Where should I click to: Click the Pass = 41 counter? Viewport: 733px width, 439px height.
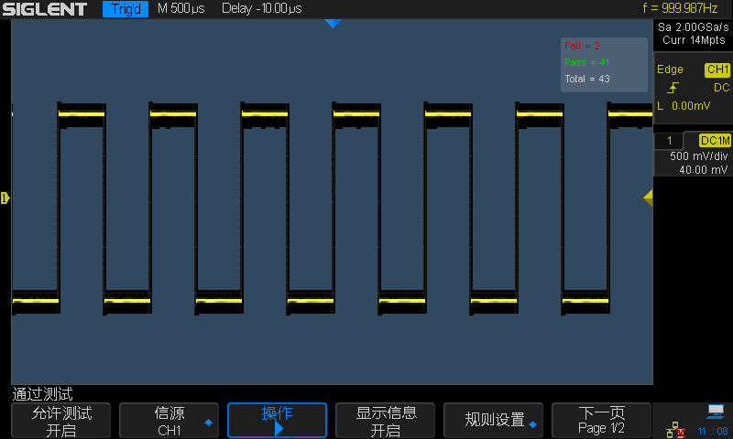[587, 62]
